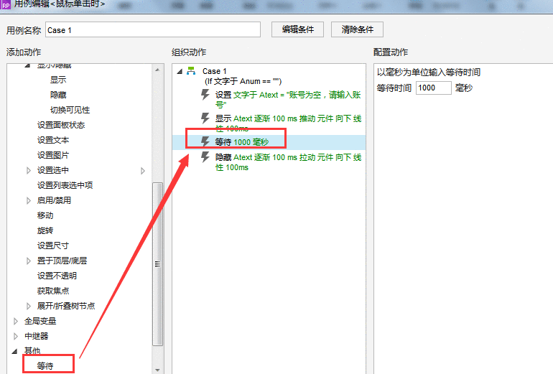This screenshot has width=553, height=374.
Task: Open the 设置选中 submenu arrow
Action: tap(142, 171)
